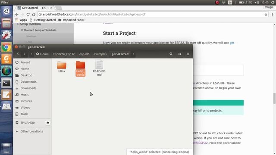276x155 pixels.
Task: Reload the Chrome page
Action: (x=28, y=14)
